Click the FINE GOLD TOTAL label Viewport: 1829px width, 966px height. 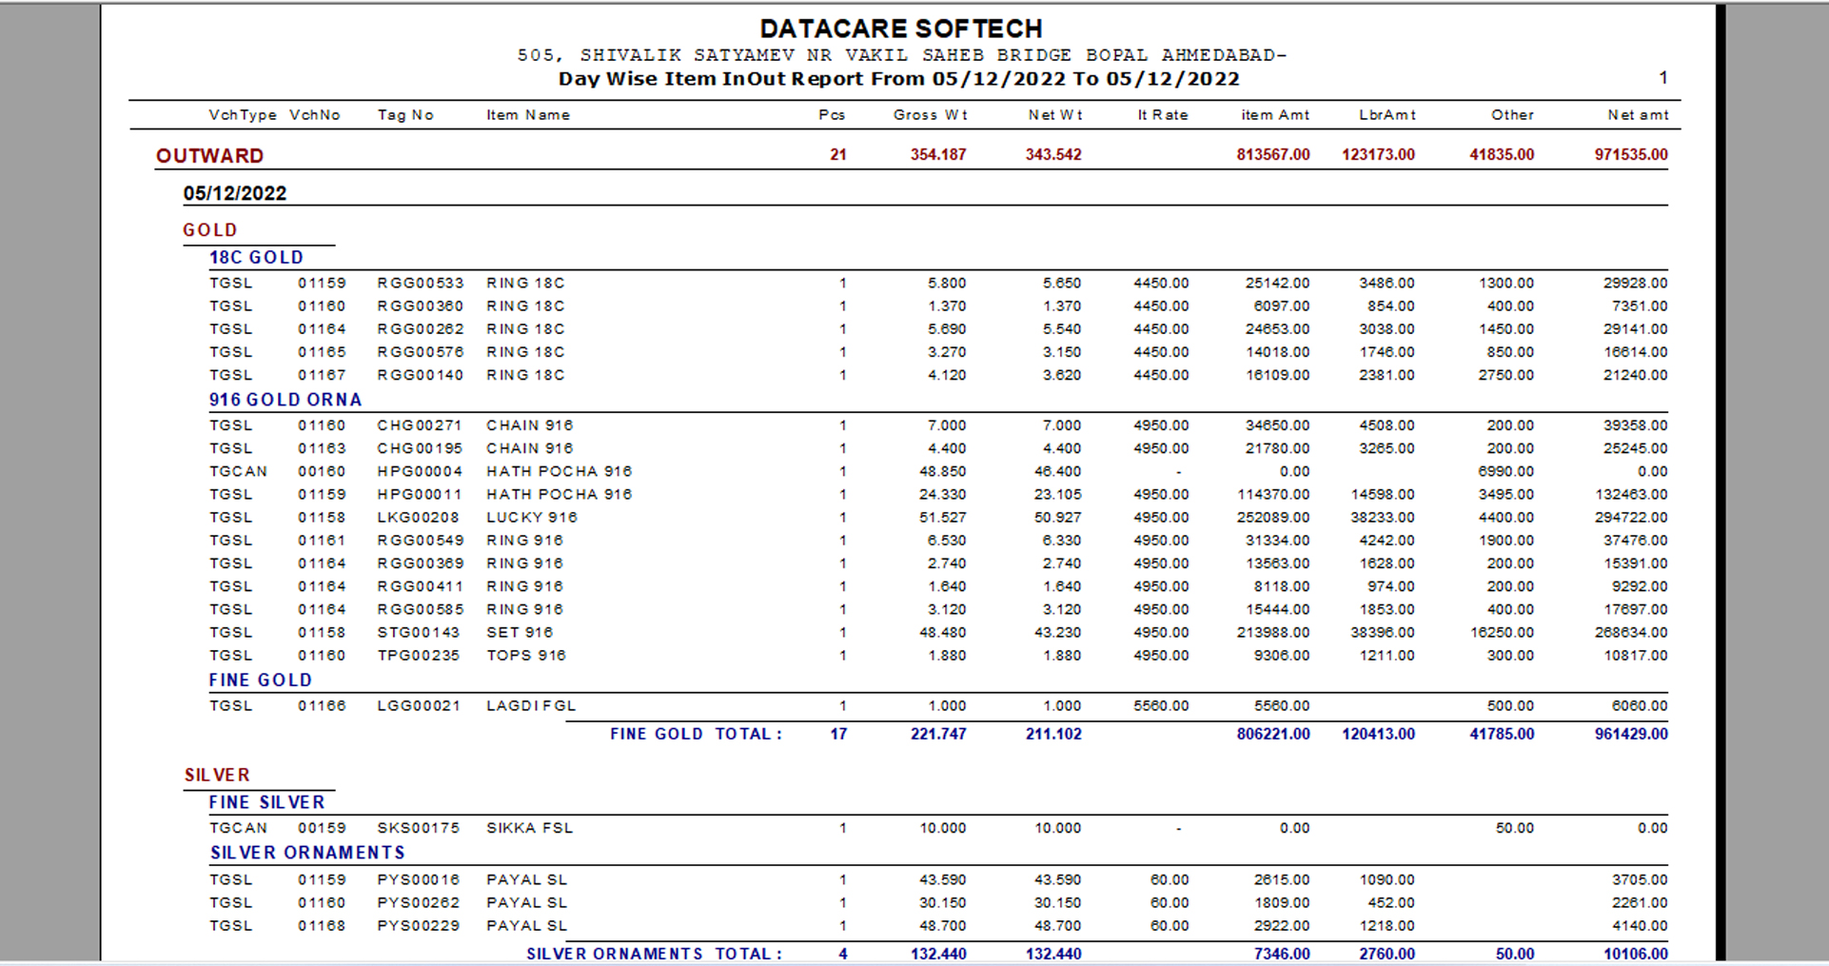tap(696, 734)
